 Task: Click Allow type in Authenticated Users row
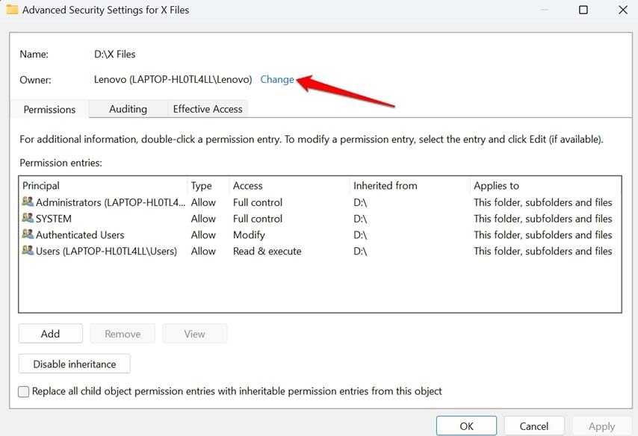tap(203, 234)
